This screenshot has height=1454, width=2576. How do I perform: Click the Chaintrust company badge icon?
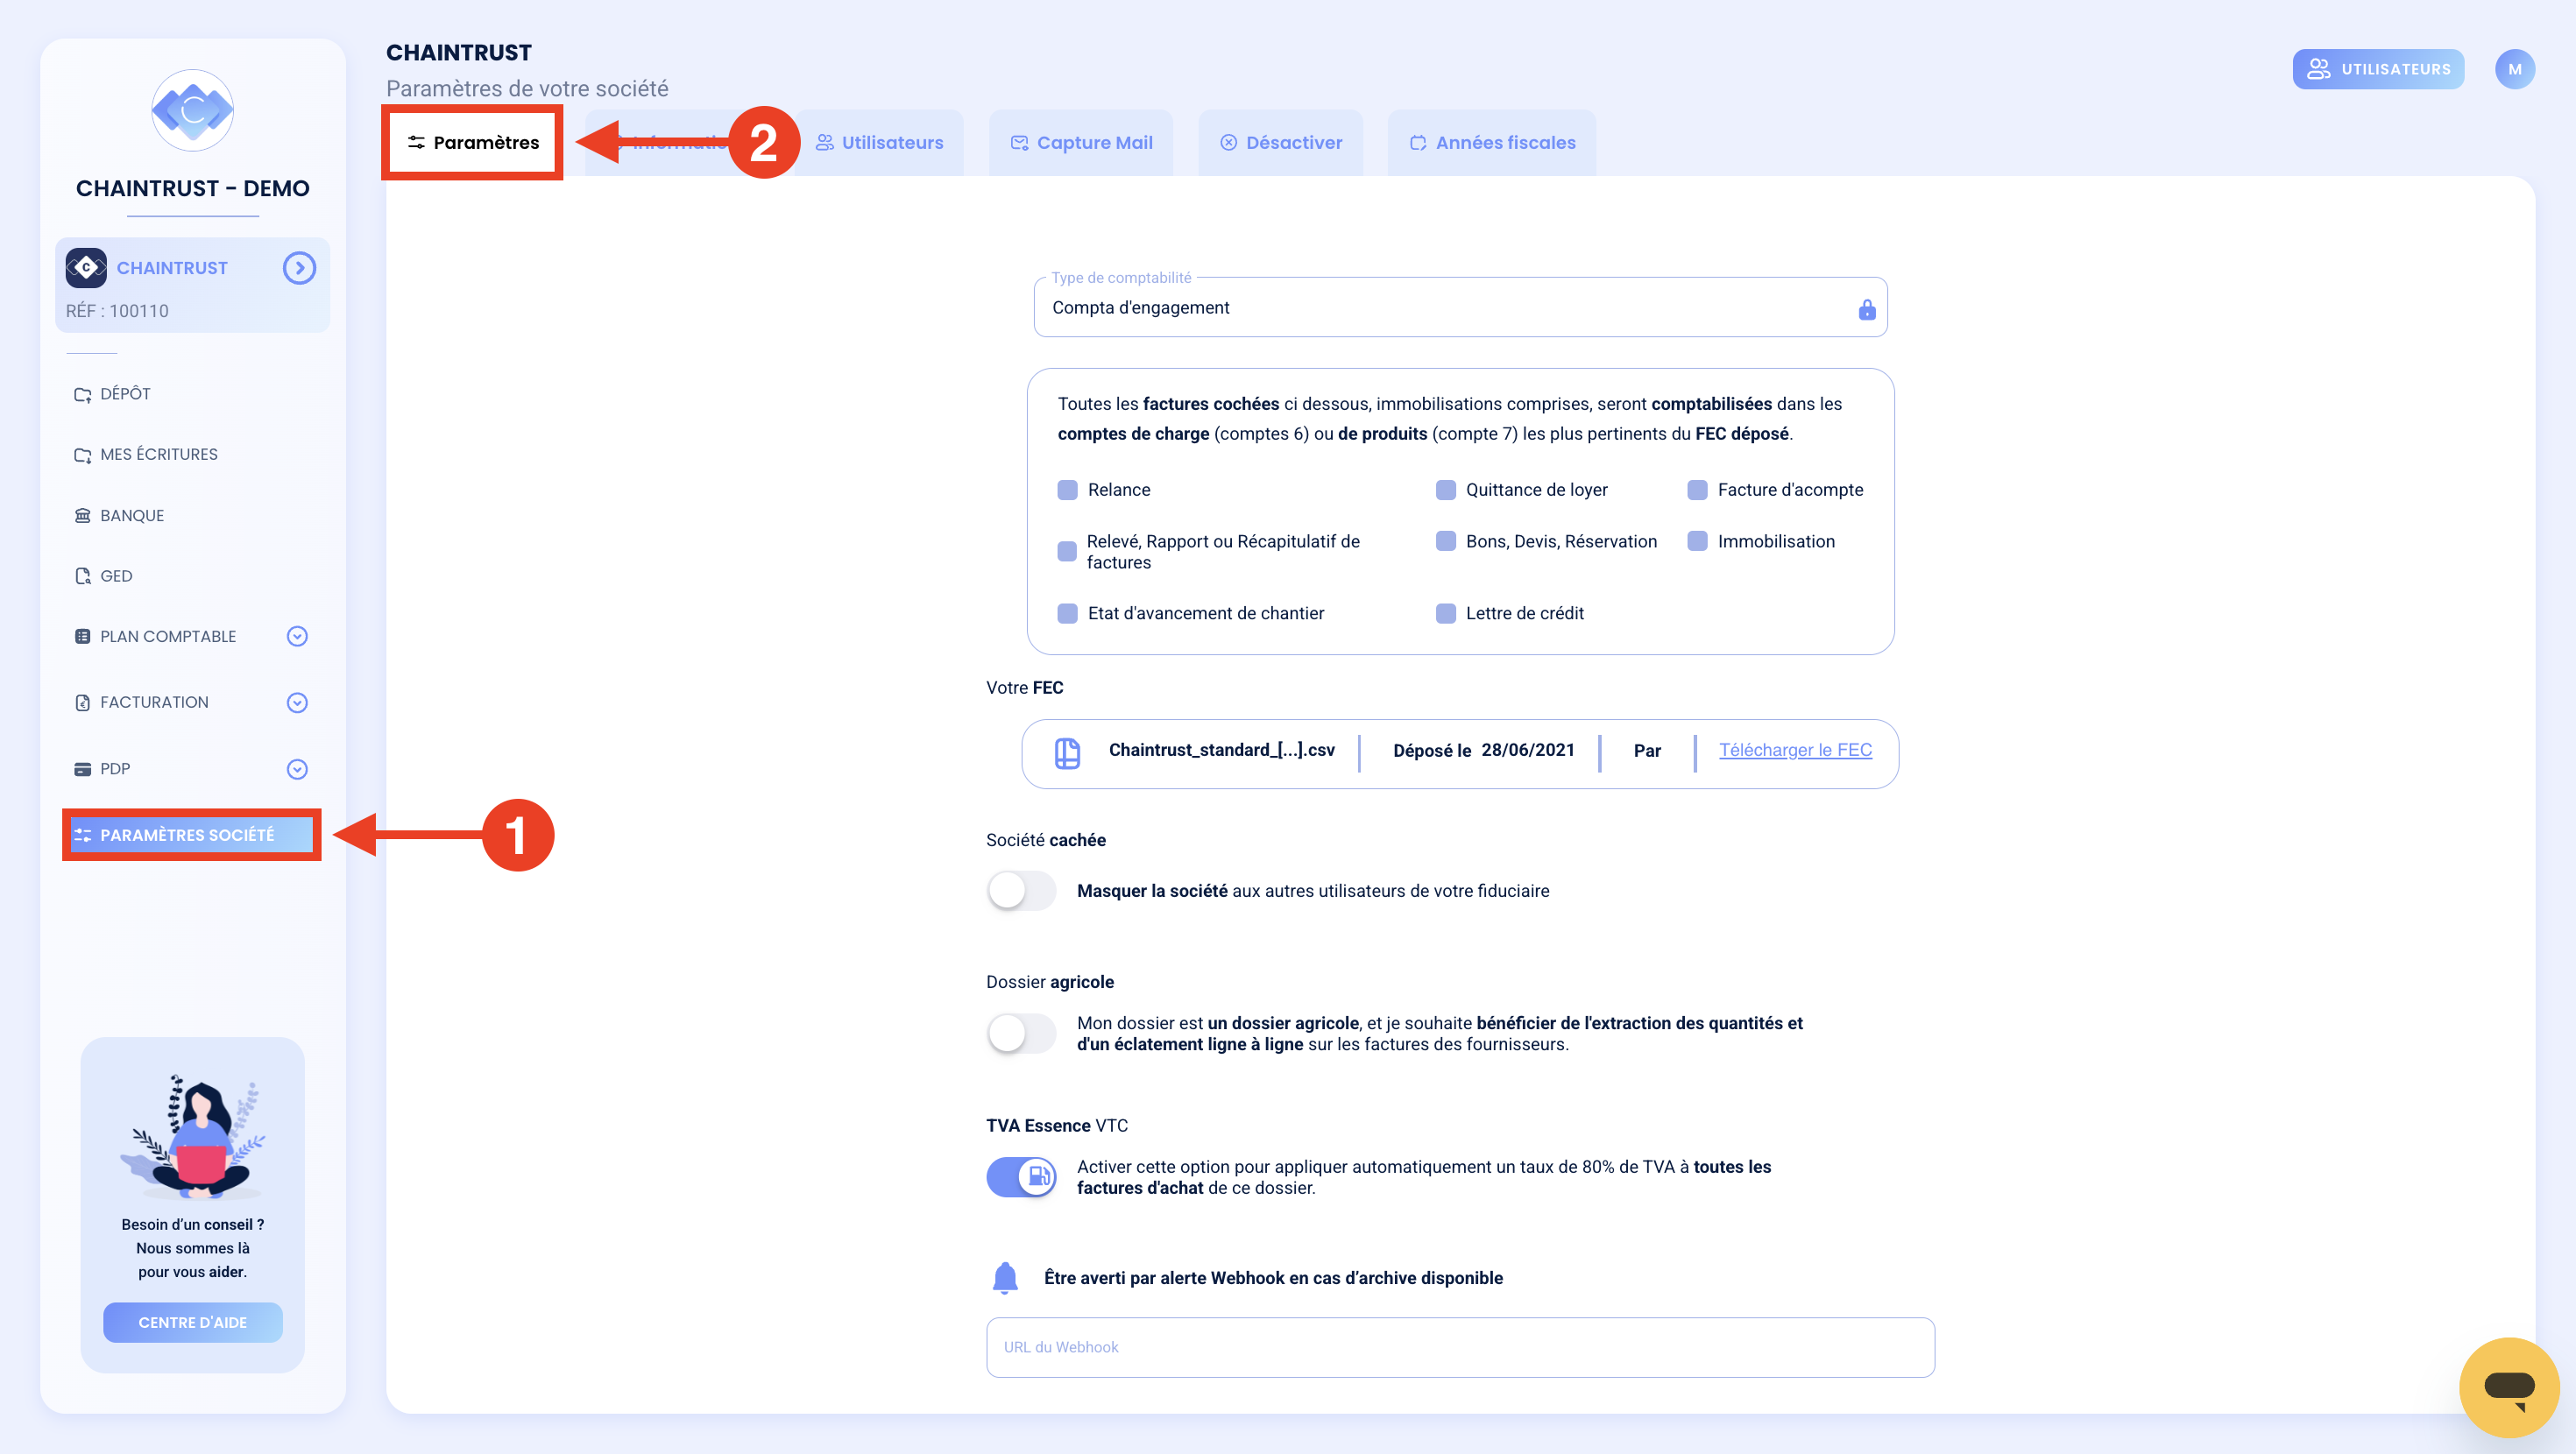(86, 268)
